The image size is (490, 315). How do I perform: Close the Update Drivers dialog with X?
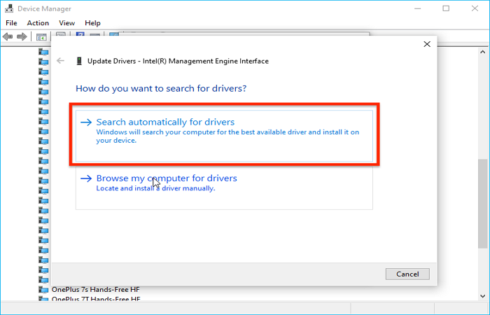pyautogui.click(x=427, y=44)
